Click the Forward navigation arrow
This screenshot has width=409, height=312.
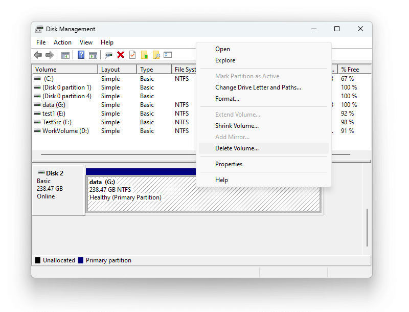coord(50,55)
